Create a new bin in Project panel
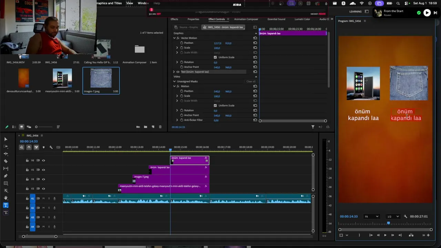This screenshot has width=441, height=248. click(x=145, y=127)
